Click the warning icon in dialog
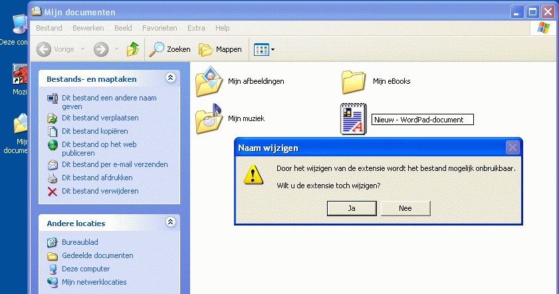This screenshot has height=294, width=559. [253, 174]
